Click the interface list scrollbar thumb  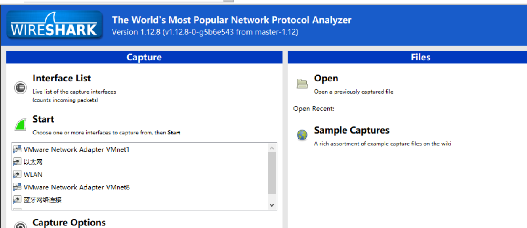coord(272,173)
